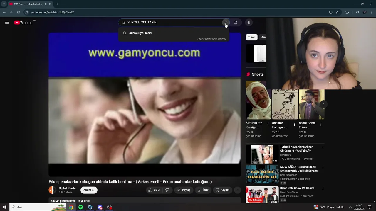Show next Shorts with the right arrow
The height and width of the screenshot is (211, 376).
click(323, 104)
